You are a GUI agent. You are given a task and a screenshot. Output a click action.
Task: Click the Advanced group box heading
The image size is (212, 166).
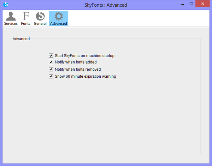tap(21, 39)
